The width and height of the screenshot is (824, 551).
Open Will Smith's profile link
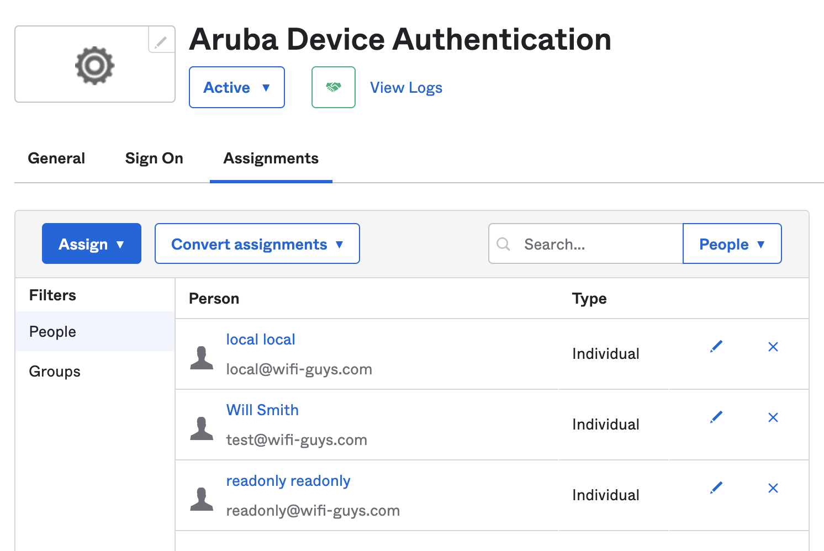pyautogui.click(x=262, y=410)
